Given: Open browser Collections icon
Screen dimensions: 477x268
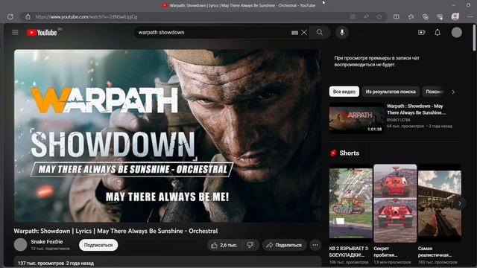Looking at the screenshot, I should (x=426, y=16).
